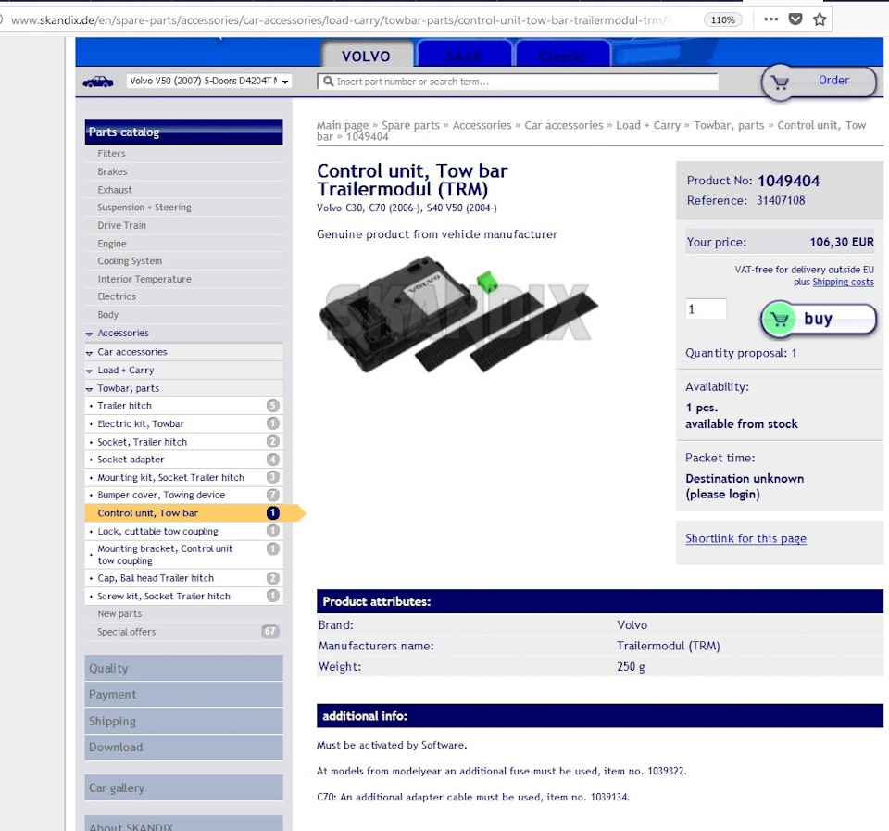The width and height of the screenshot is (889, 831).
Task: Select Suspension + Steering category
Action: [x=144, y=207]
